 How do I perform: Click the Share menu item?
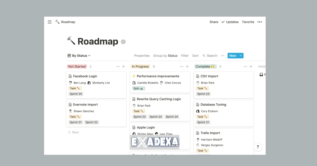pyautogui.click(x=214, y=22)
